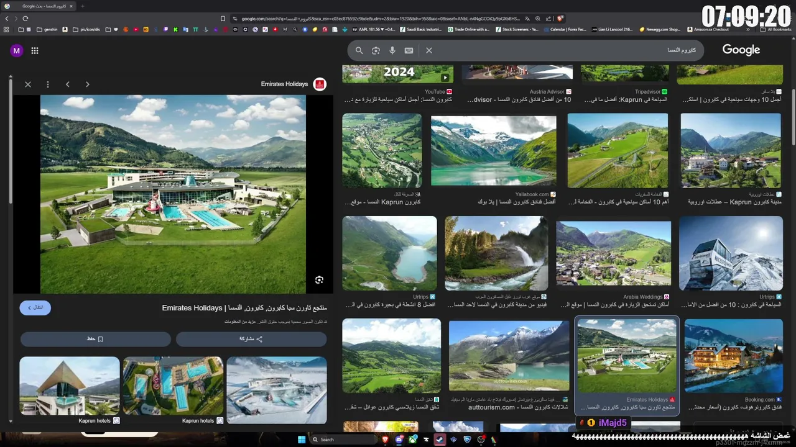Viewport: 796px width, 447px height.
Task: Expand the All Bookmarks folder
Action: tap(775, 29)
